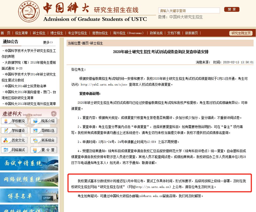Click the USTC round emblem logo

29,12
